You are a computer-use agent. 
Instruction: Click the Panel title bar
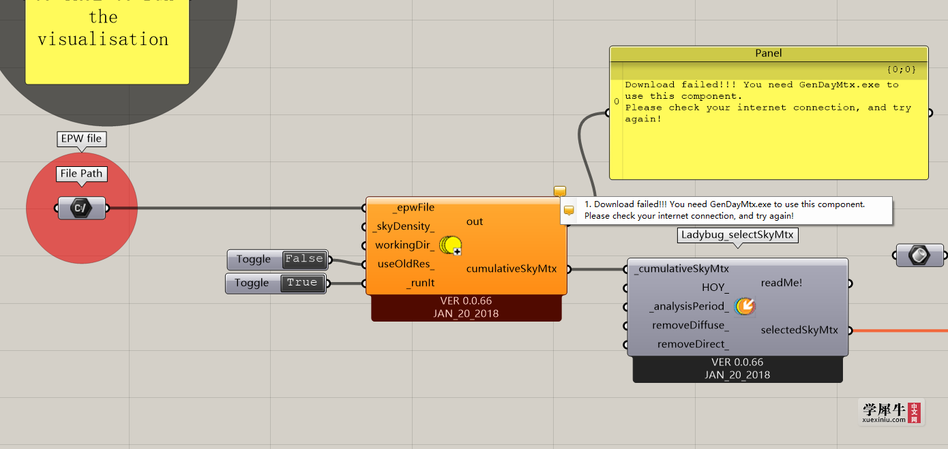point(769,53)
